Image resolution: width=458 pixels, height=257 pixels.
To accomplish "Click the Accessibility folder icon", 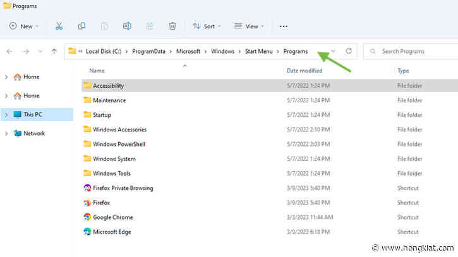I will [x=87, y=85].
